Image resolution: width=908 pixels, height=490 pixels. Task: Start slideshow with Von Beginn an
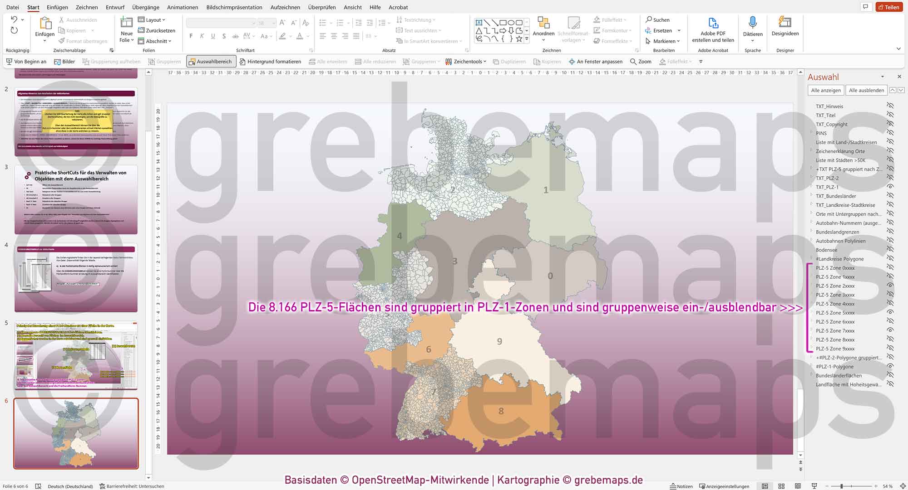[26, 61]
